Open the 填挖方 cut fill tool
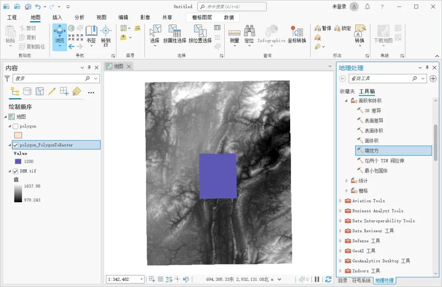The height and width of the screenshot is (287, 442). point(371,151)
